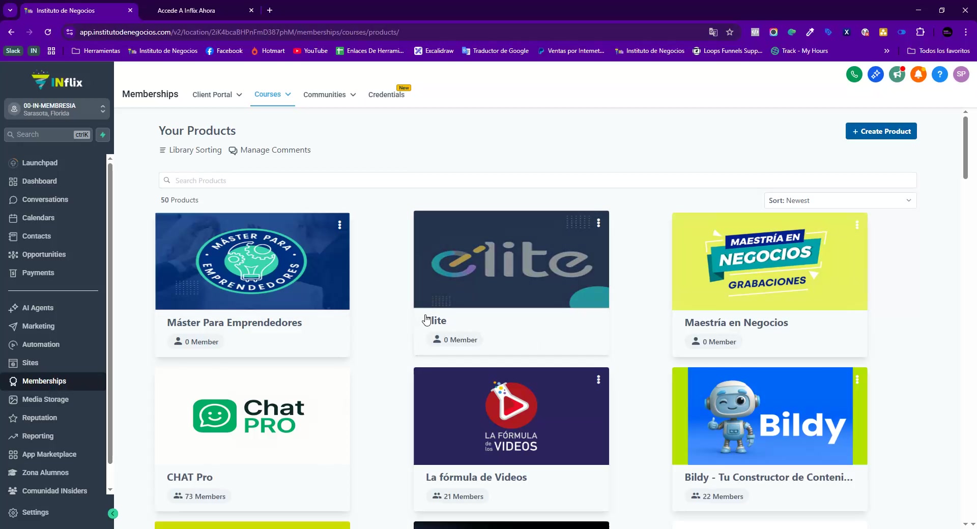This screenshot has width=977, height=529.
Task: Open the 00-IN-MEMBRESIA account switcher
Action: pyautogui.click(x=57, y=109)
